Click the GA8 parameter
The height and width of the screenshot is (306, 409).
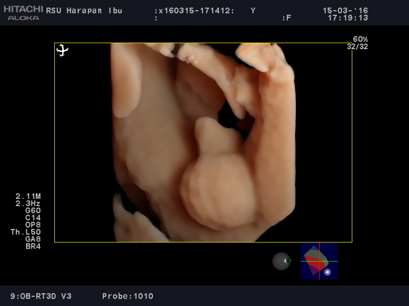[33, 239]
